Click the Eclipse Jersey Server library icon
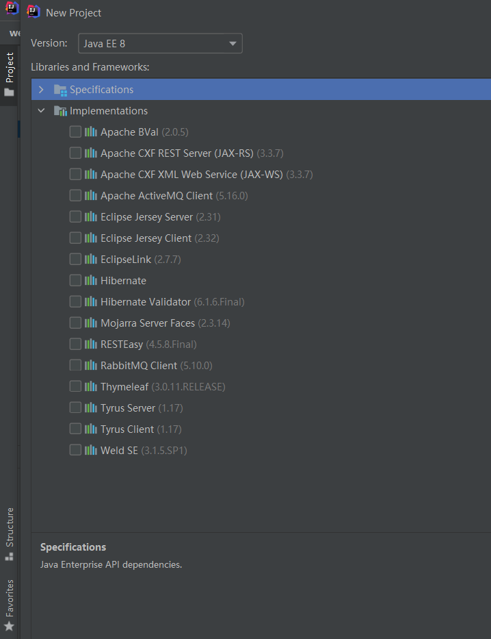The image size is (491, 639). [91, 216]
